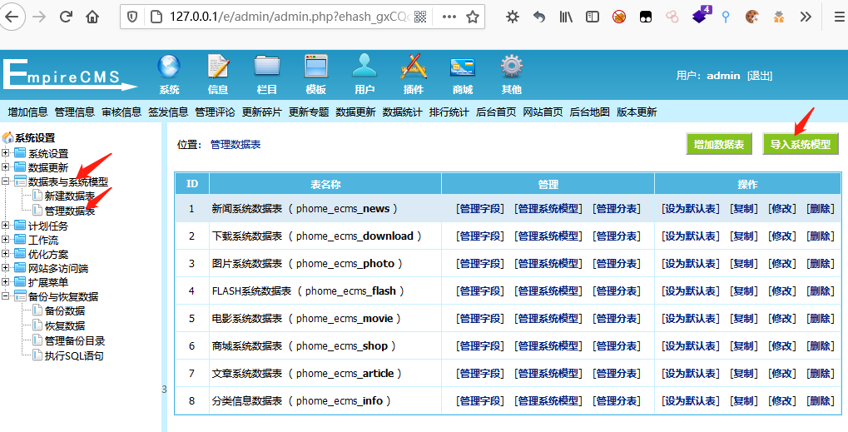Click the 导入系统模型 button
Image resolution: width=848 pixels, height=432 pixels.
pos(800,144)
